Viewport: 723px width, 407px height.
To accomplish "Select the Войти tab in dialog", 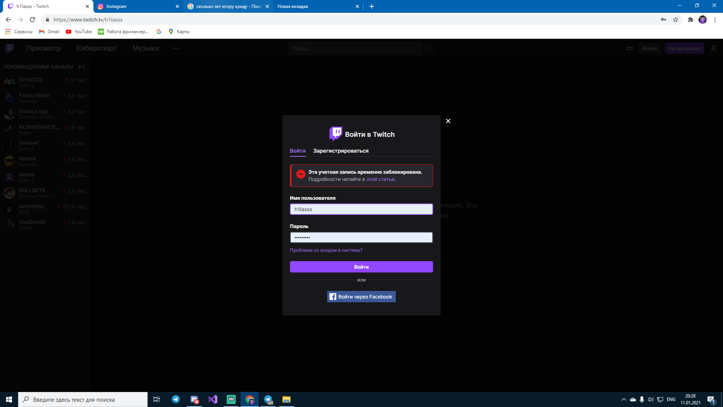I will [x=298, y=151].
